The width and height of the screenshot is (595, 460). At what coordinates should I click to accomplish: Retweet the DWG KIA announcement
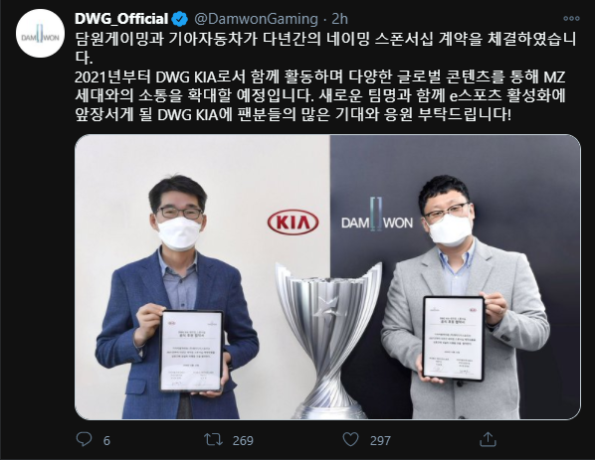coord(213,439)
